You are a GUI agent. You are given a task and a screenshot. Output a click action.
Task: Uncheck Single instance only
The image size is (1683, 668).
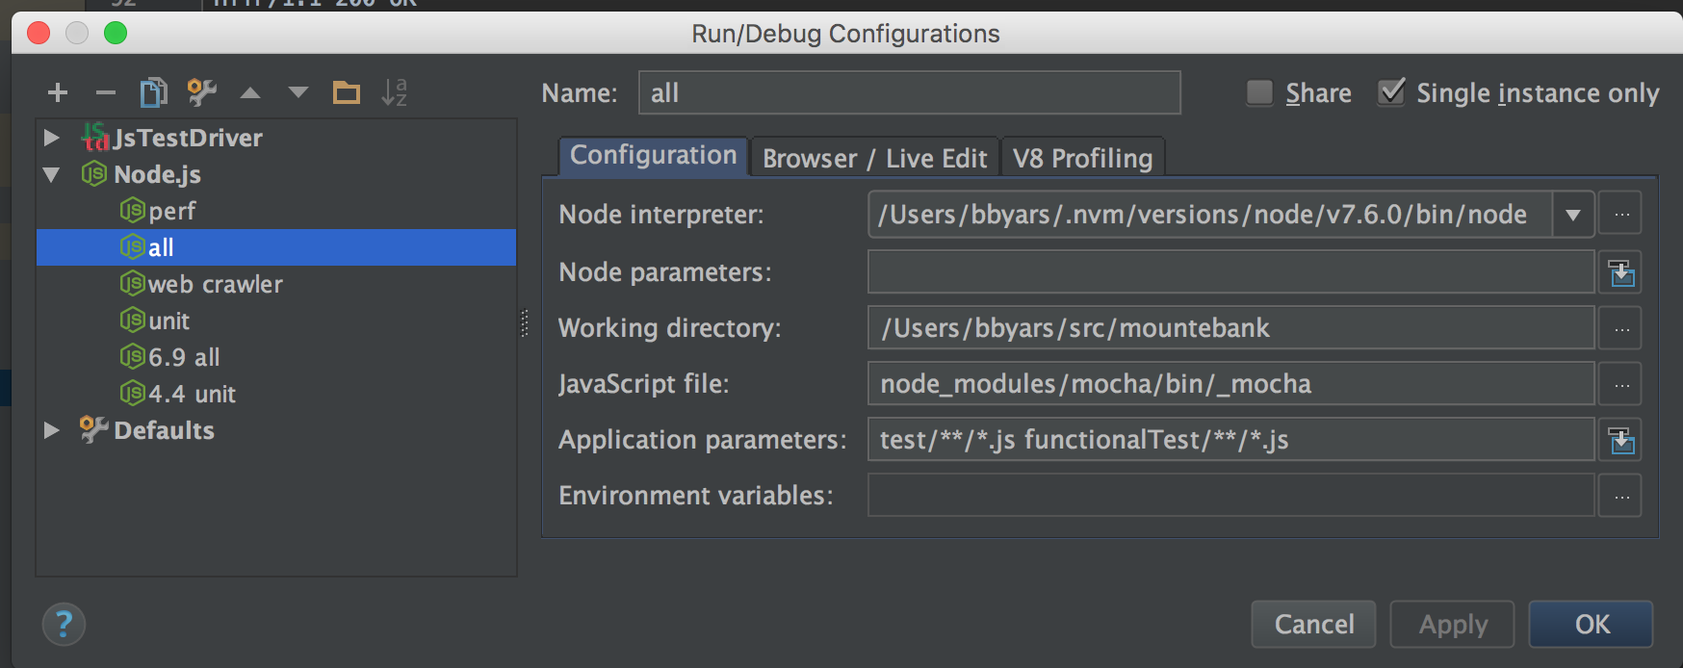pyautogui.click(x=1391, y=92)
